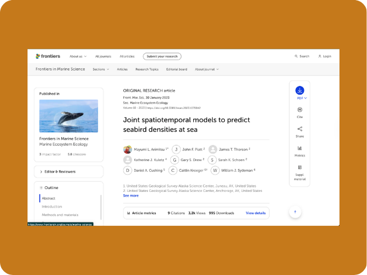Click the 3,2k Views count

(x=197, y=213)
